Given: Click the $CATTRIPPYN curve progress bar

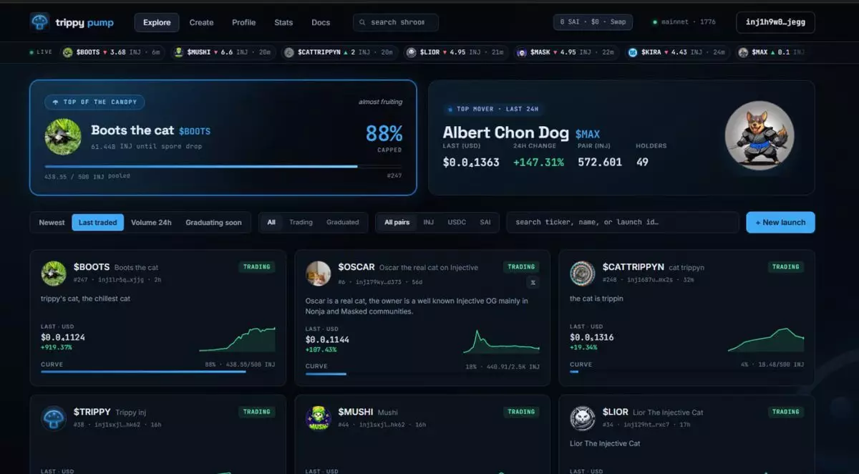Looking at the screenshot, I should coord(686,372).
